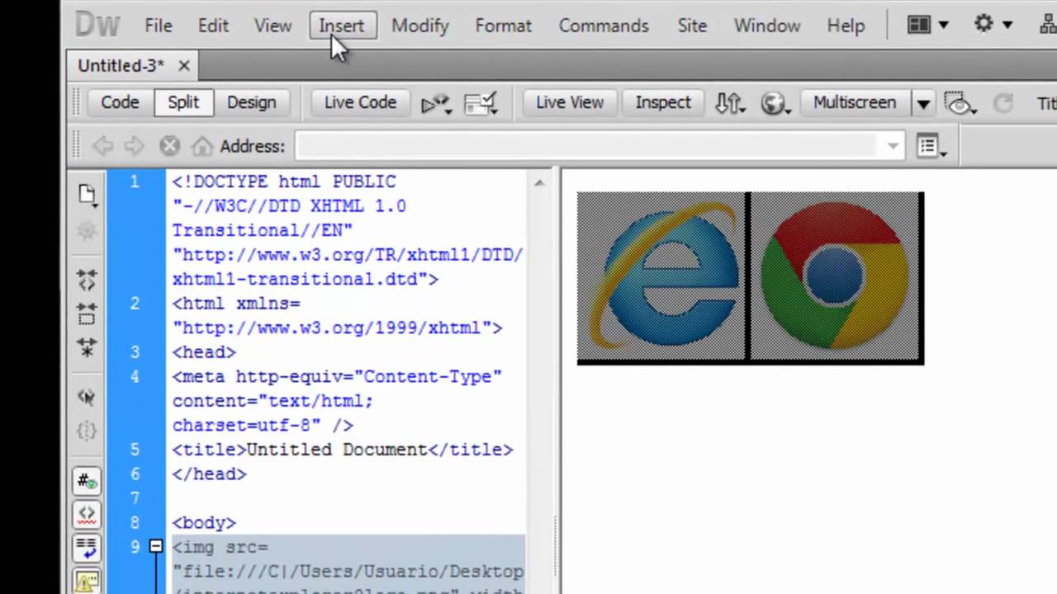The width and height of the screenshot is (1057, 594).
Task: Open the Edit menu
Action: tap(213, 26)
